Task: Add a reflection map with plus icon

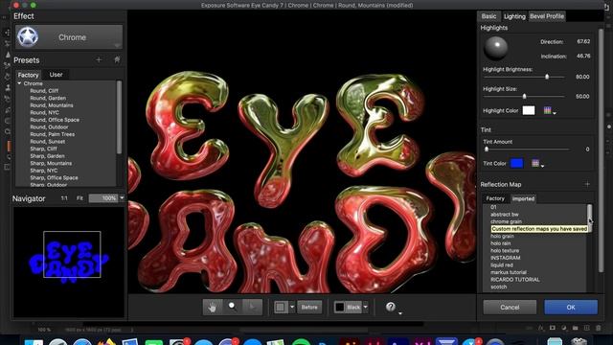Action: 587,184
